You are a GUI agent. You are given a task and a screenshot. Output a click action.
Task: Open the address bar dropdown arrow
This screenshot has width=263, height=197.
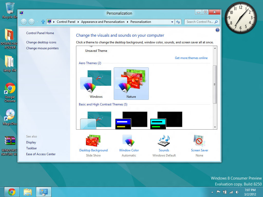tap(172, 22)
